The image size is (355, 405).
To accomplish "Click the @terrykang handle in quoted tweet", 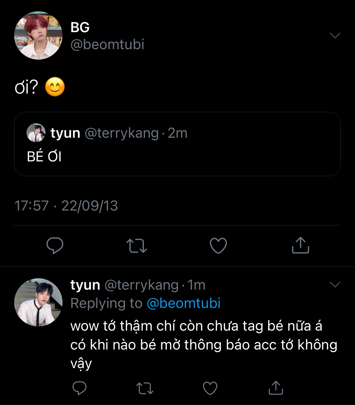I will pyautogui.click(x=121, y=133).
